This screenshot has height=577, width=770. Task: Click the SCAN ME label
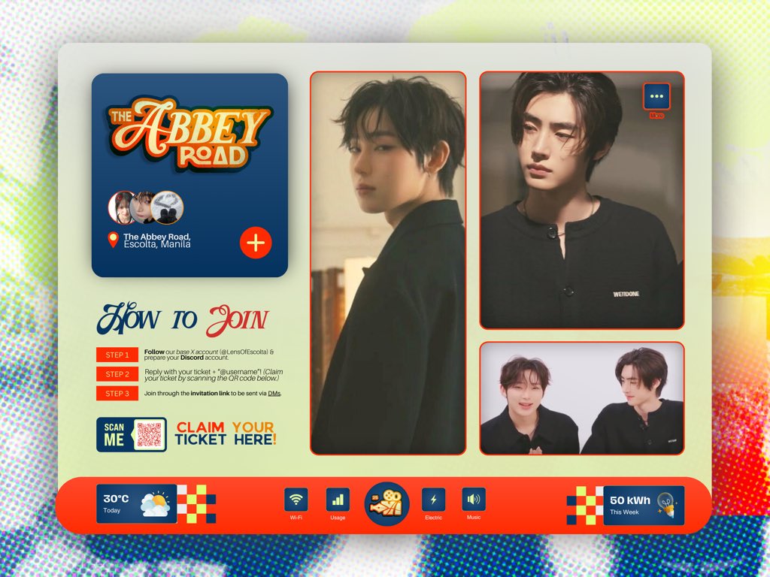pos(114,434)
